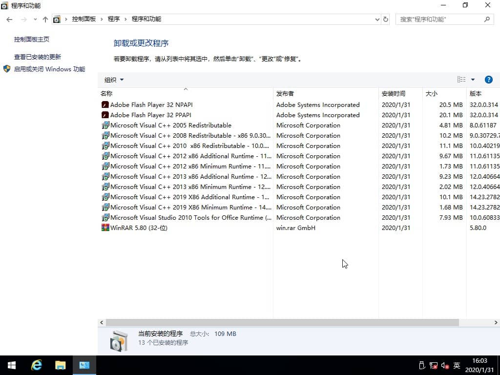
Task: Select the WinRAR 5.80 (32-位) row
Action: [299, 228]
